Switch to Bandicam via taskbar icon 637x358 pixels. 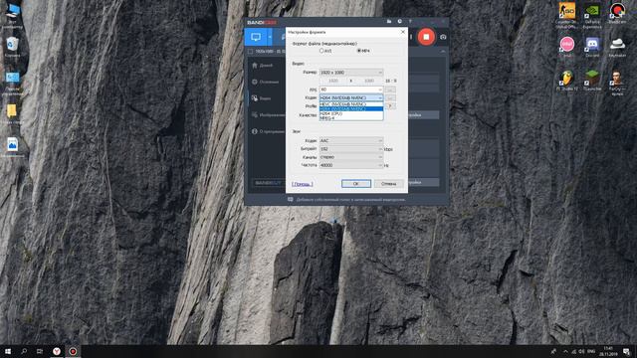pos(73,351)
